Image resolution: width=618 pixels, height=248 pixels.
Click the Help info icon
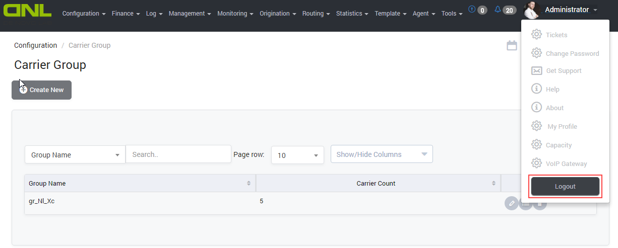pyautogui.click(x=536, y=89)
